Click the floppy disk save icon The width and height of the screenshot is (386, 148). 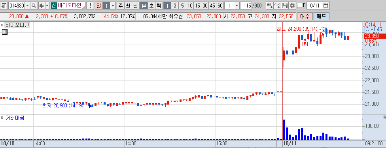pyautogui.click(x=285, y=6)
